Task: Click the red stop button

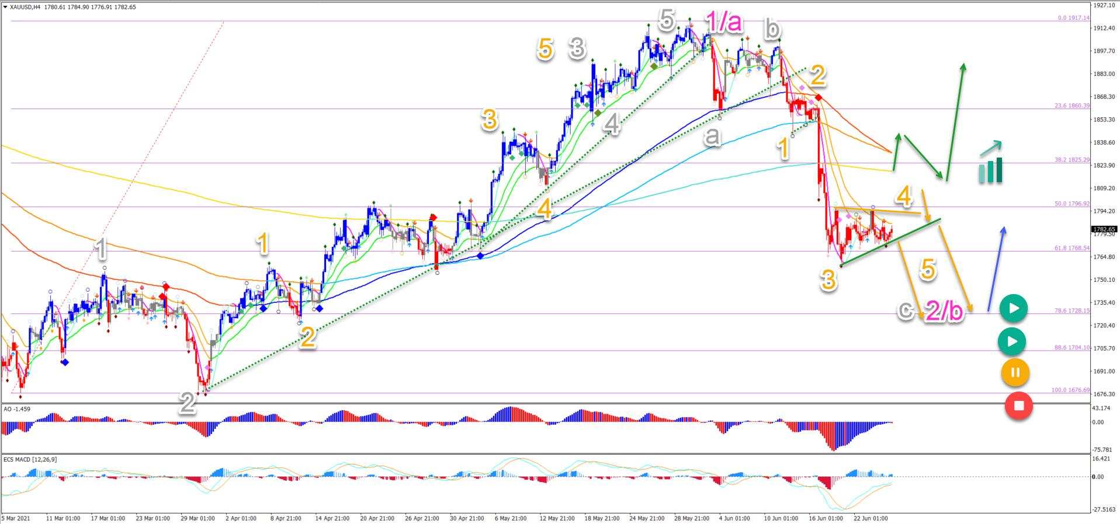Action: (x=1018, y=405)
